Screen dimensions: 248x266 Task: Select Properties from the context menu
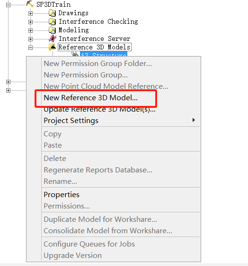pos(62,195)
